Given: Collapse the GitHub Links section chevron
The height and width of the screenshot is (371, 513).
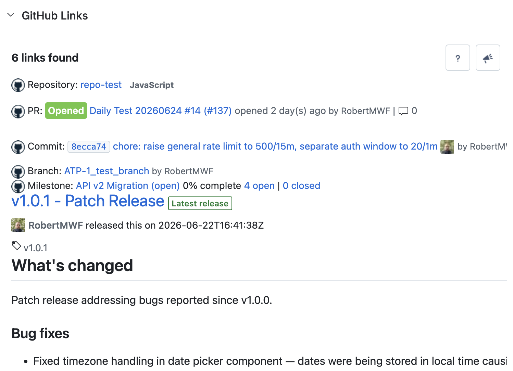Looking at the screenshot, I should [x=11, y=15].
